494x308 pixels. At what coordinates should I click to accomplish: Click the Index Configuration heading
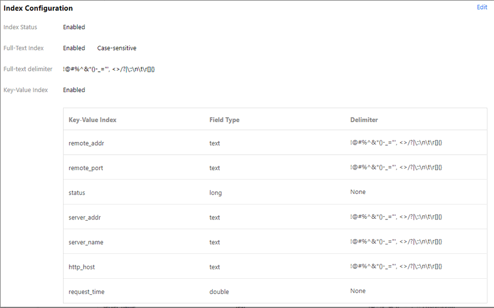point(38,8)
